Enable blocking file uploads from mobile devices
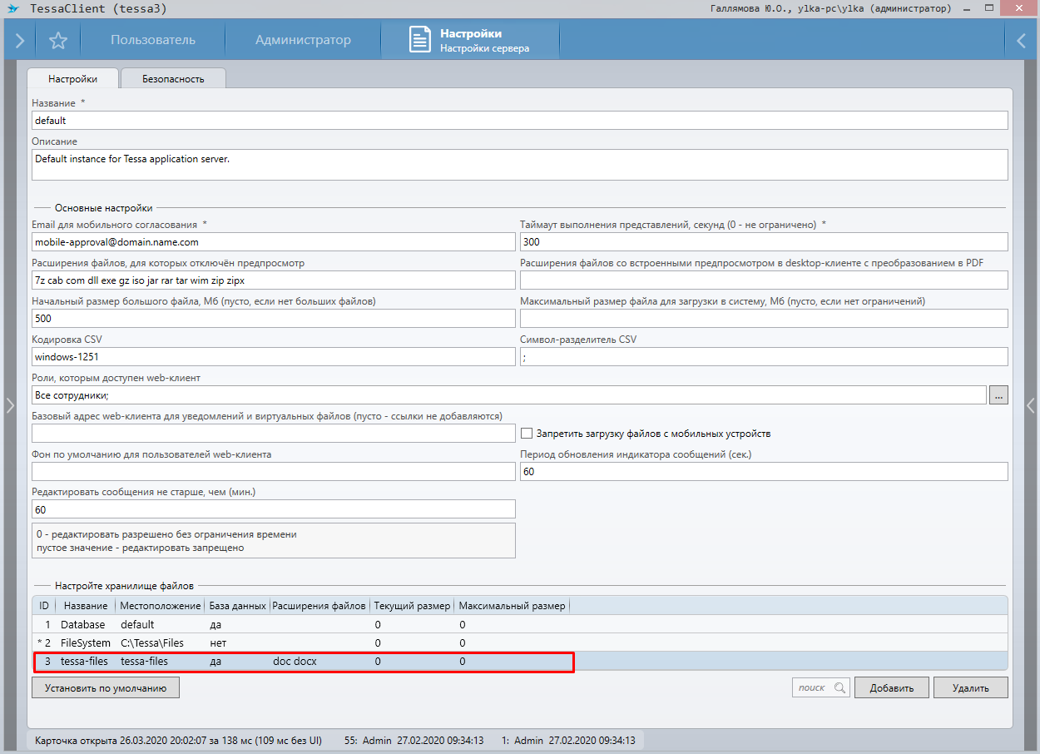 pyautogui.click(x=527, y=434)
